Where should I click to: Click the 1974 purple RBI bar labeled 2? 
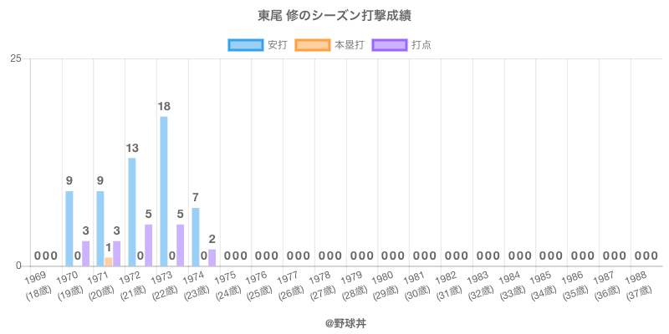212,257
